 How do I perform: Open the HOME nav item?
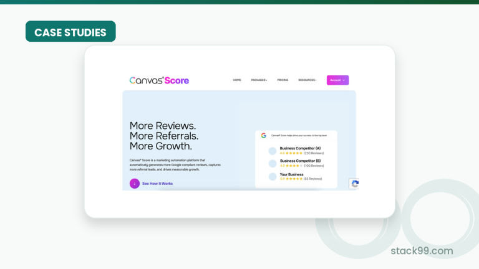click(x=237, y=80)
